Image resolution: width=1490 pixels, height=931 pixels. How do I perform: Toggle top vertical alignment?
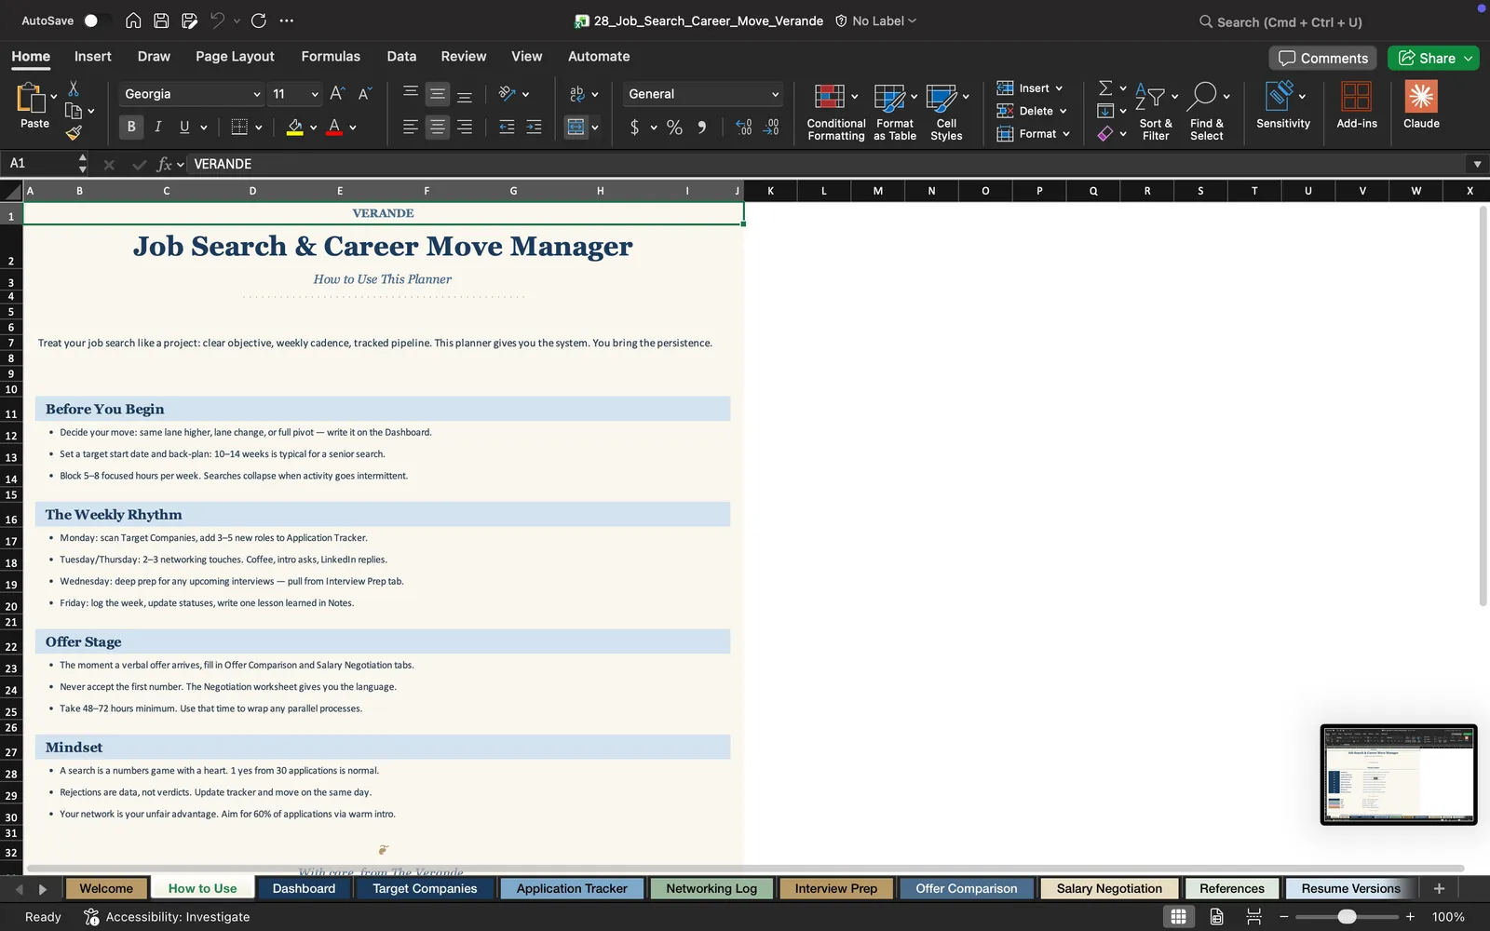[410, 93]
